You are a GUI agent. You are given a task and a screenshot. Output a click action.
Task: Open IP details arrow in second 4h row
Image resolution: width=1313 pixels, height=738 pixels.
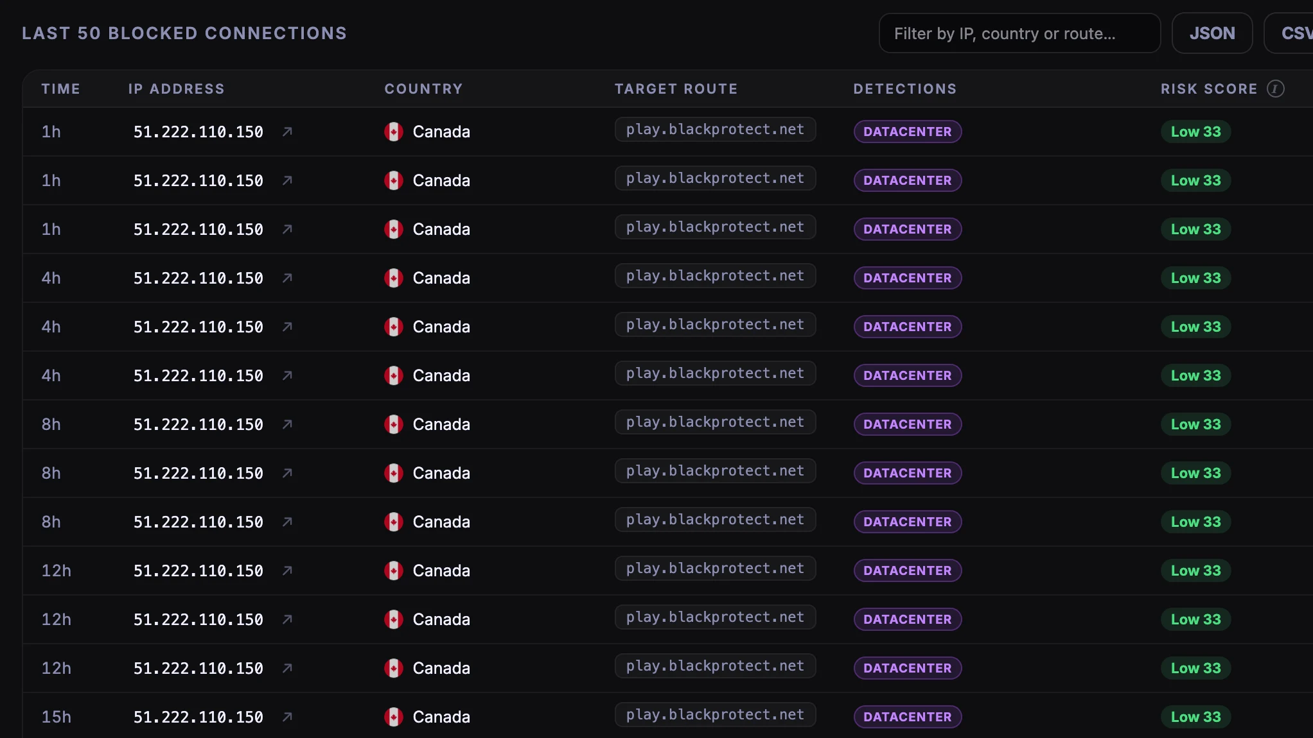pos(288,327)
